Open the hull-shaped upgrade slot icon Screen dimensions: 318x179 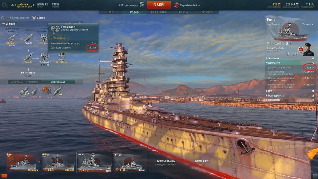(x=57, y=91)
